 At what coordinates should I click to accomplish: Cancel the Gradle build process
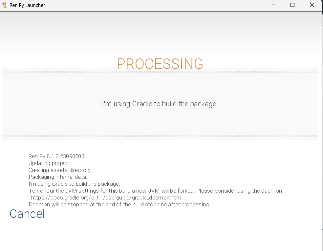[x=27, y=214]
